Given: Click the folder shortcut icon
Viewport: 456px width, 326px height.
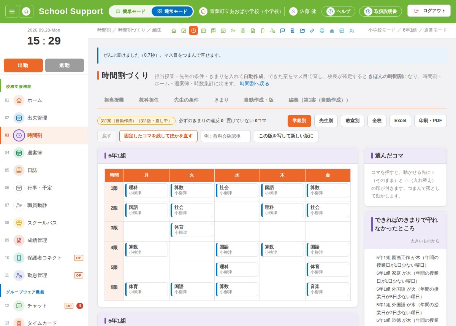Looking at the screenshot, I should tap(302, 30).
